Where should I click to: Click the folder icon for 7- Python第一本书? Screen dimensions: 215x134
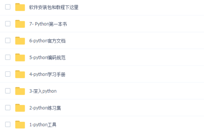click(x=20, y=24)
